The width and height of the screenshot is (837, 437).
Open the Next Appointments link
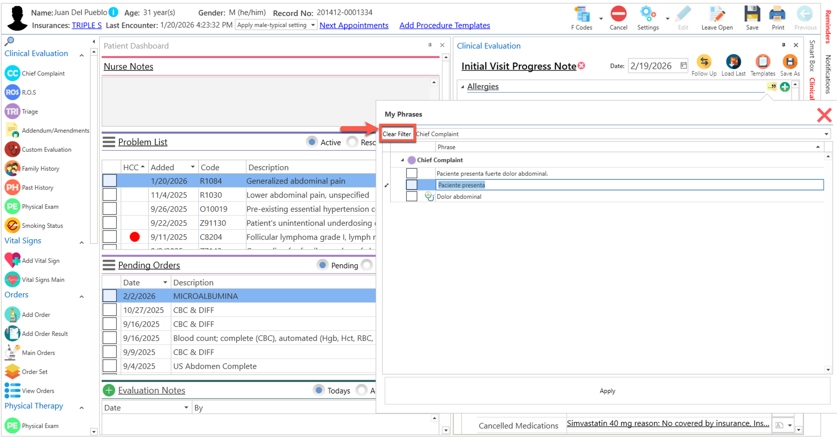(354, 25)
